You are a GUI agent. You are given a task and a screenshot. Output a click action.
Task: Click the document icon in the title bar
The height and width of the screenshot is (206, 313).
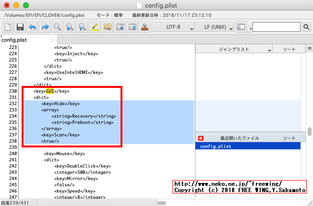pyautogui.click(x=139, y=5)
